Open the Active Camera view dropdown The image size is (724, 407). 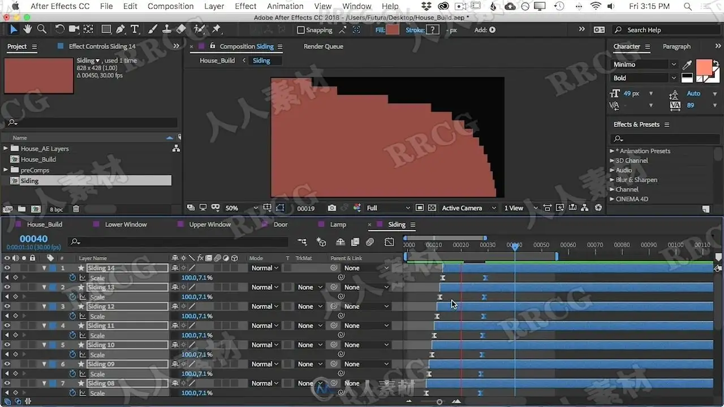click(x=469, y=208)
